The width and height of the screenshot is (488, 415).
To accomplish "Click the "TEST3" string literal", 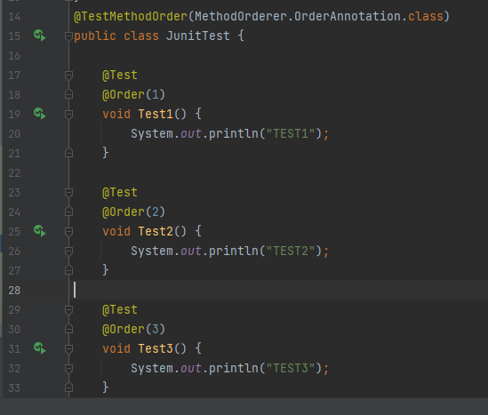I will [x=291, y=368].
